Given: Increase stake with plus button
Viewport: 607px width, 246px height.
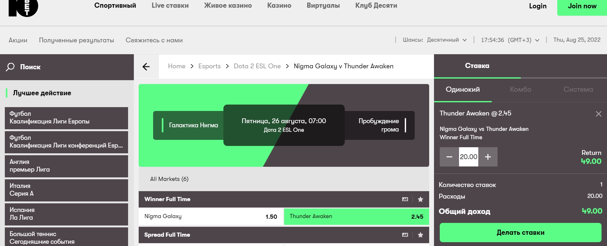Looking at the screenshot, I should coord(488,157).
